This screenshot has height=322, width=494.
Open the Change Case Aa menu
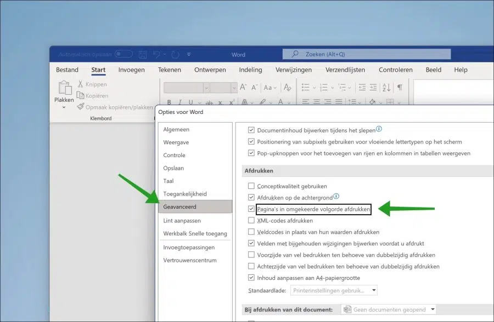[x=270, y=88]
